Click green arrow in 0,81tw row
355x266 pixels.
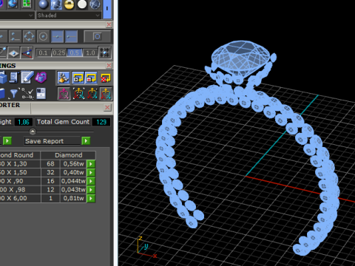91,199
